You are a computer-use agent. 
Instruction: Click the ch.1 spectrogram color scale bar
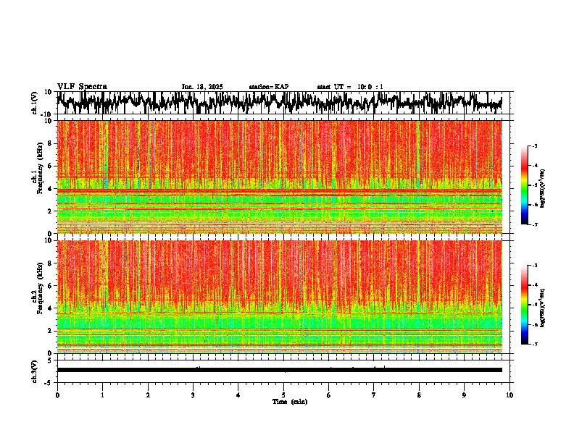[x=524, y=185]
